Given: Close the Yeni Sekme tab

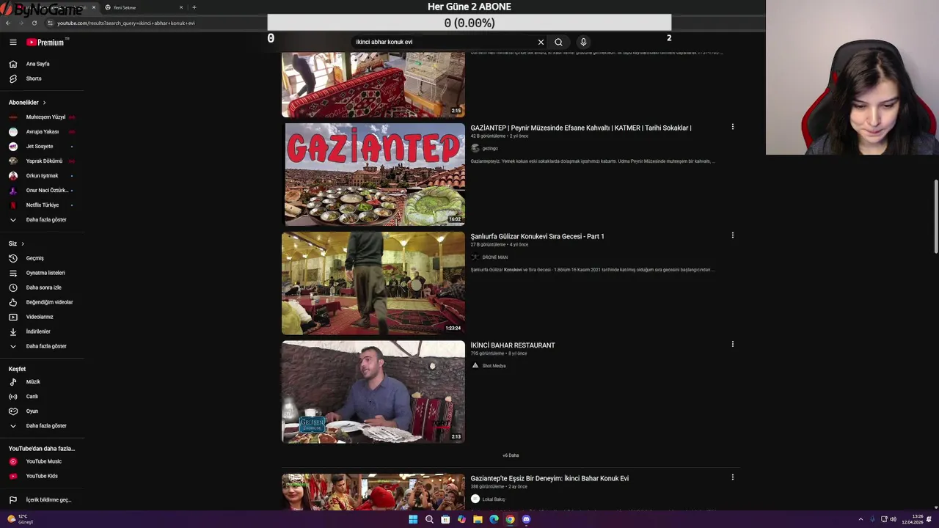Looking at the screenshot, I should (181, 7).
